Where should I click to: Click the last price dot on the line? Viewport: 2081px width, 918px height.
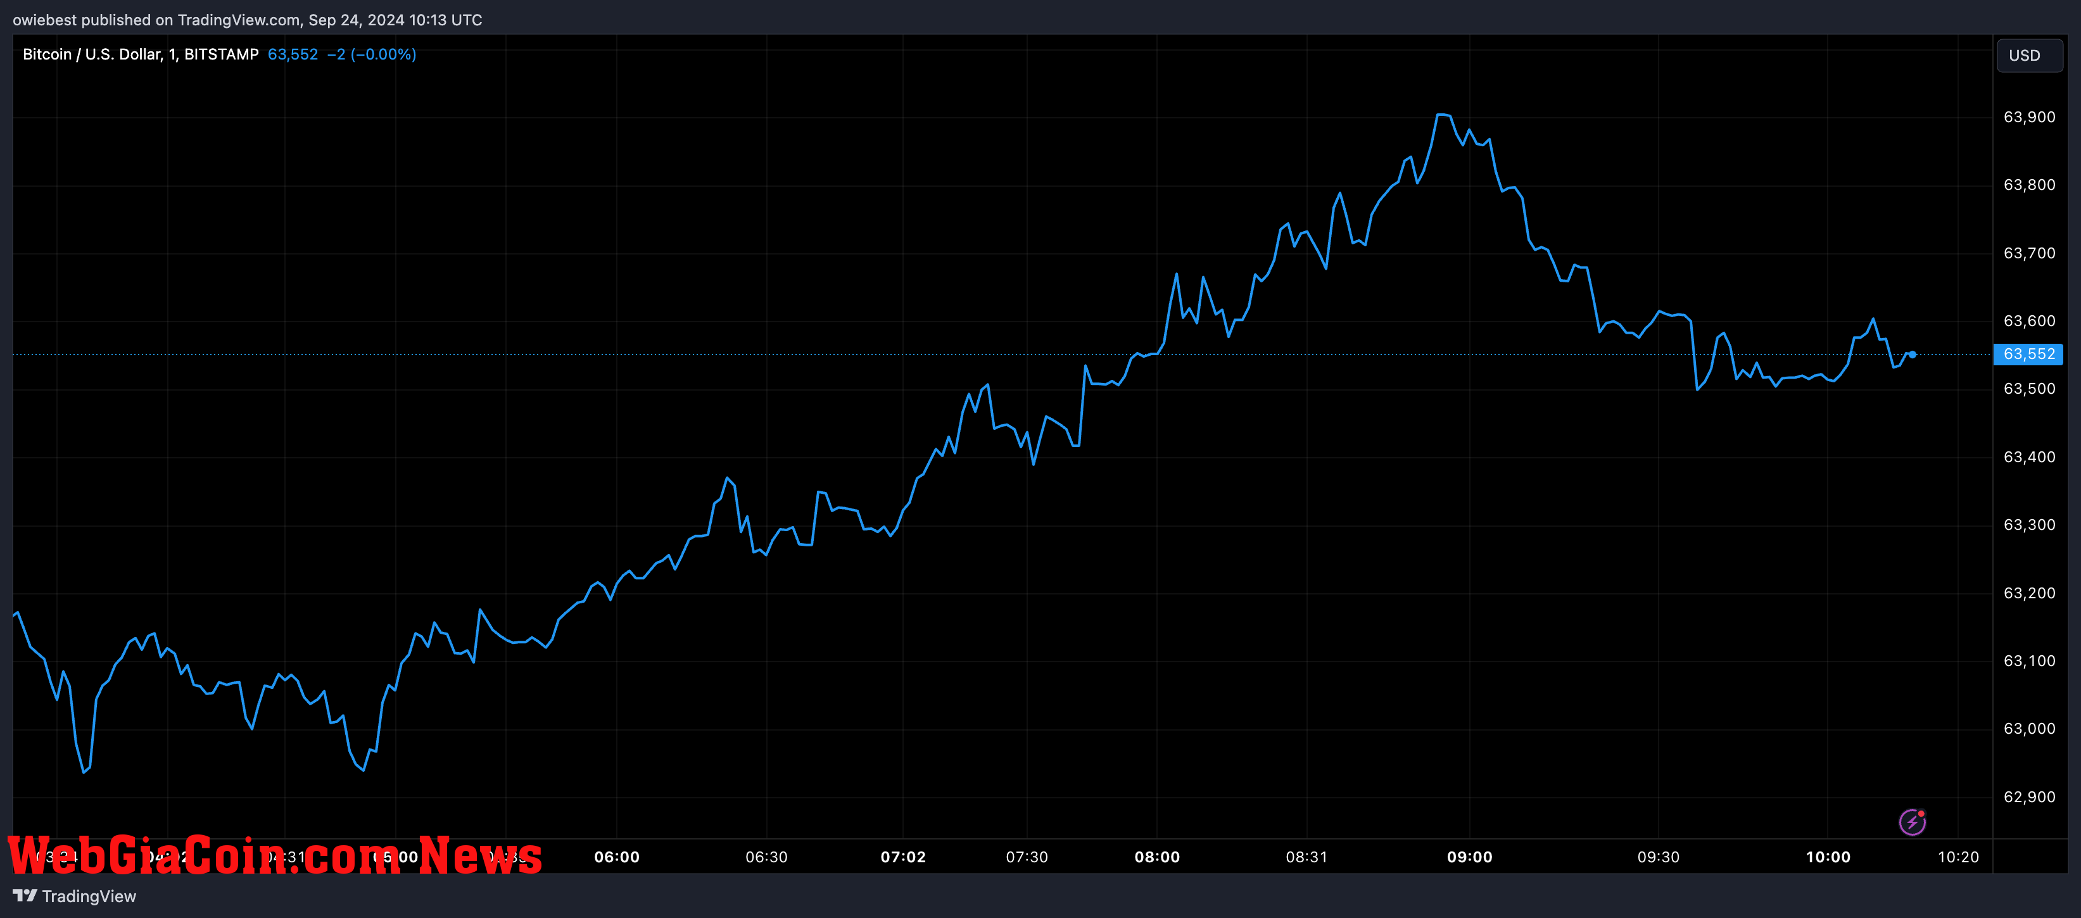pos(1912,354)
